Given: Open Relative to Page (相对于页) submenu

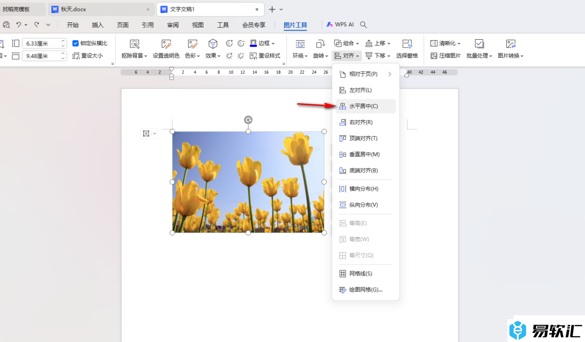Looking at the screenshot, I should [366, 74].
